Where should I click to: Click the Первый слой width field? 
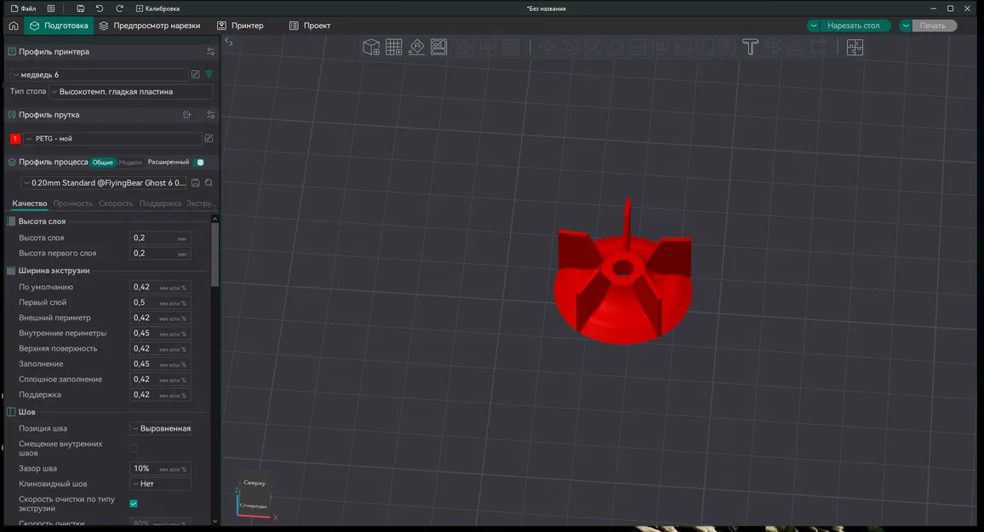click(161, 302)
